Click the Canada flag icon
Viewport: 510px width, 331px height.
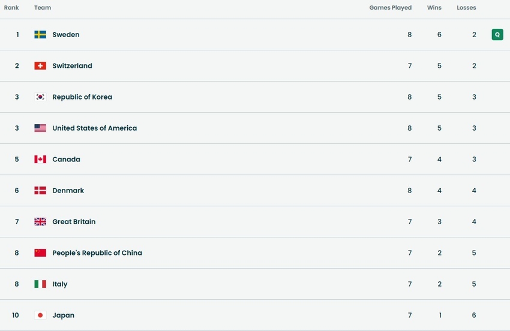click(40, 160)
